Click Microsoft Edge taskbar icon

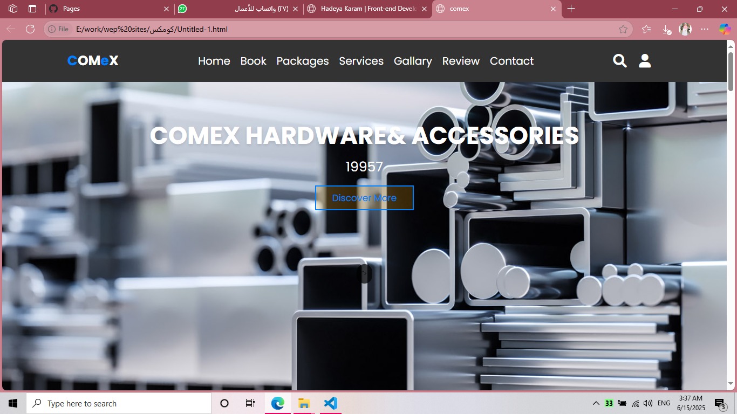[x=278, y=403]
